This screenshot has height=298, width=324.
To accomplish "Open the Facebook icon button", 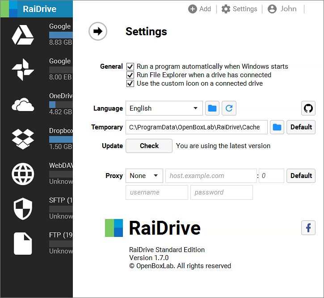I will click(x=308, y=228).
